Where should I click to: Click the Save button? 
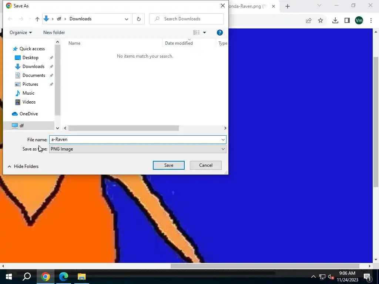click(169, 165)
